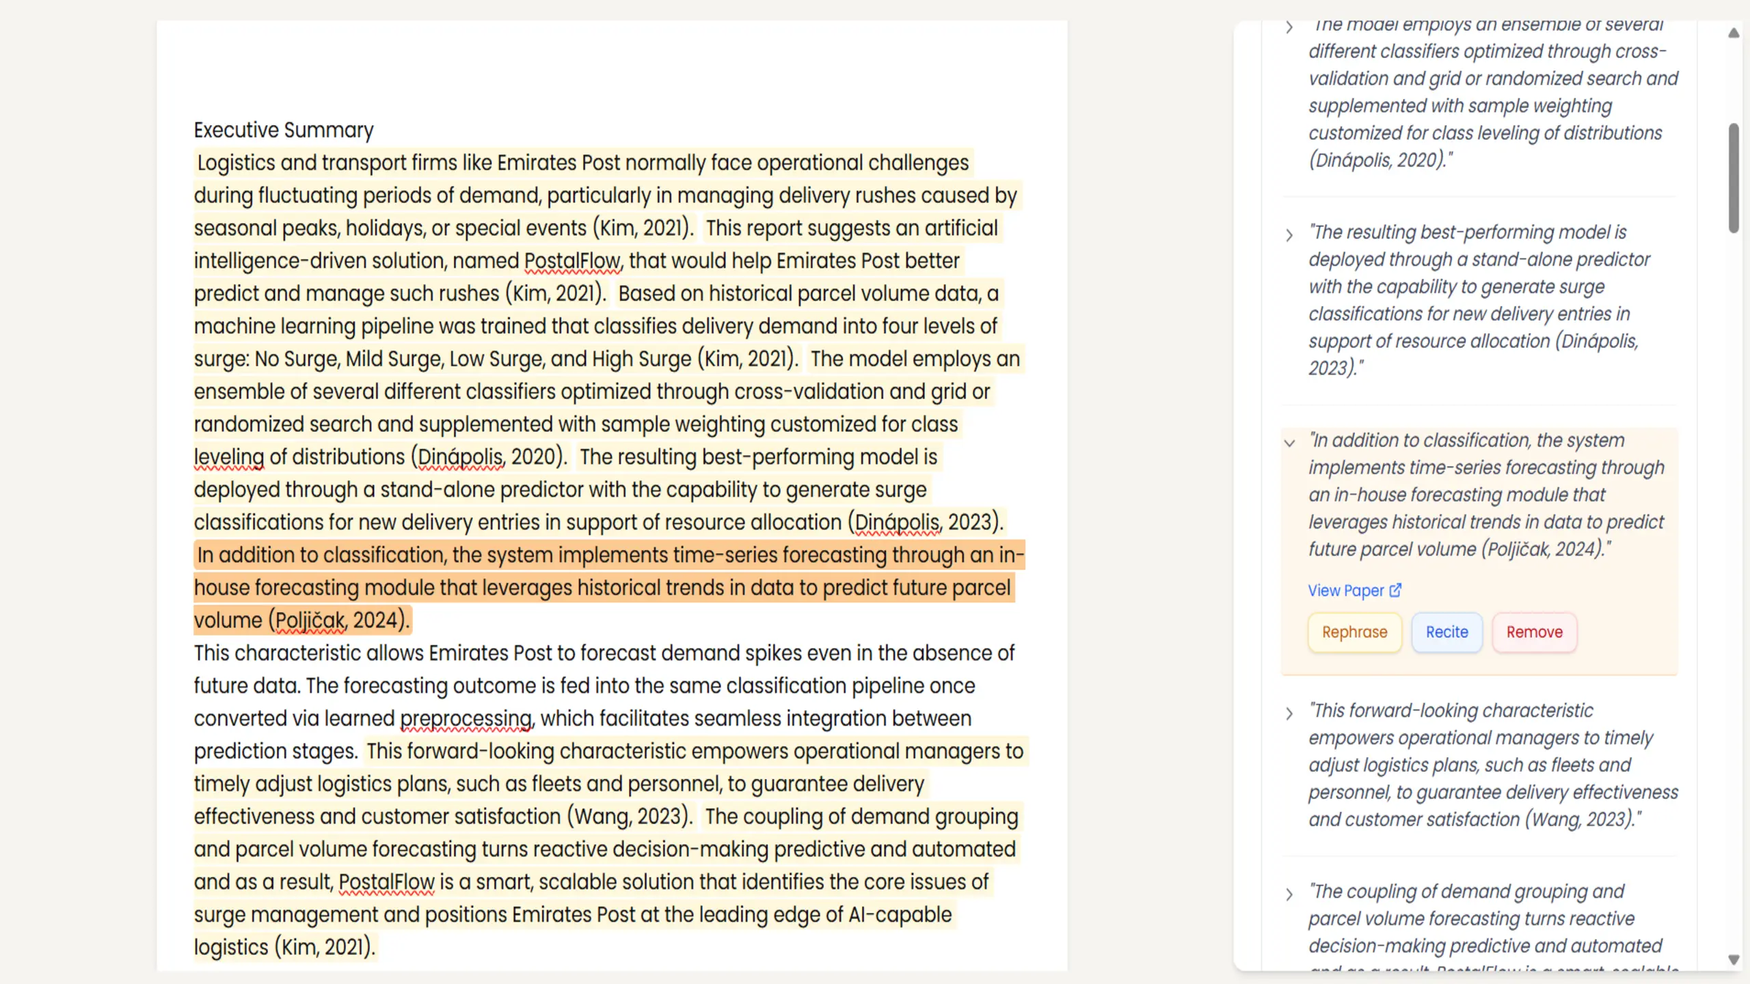Click underlined 'leveling' word in the document
Viewport: 1750px width, 984px height.
tap(228, 457)
